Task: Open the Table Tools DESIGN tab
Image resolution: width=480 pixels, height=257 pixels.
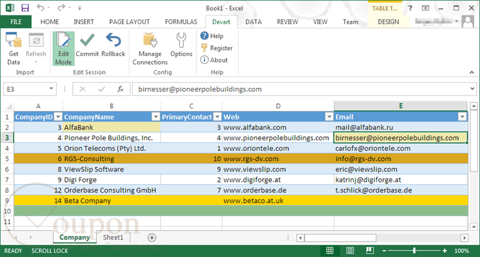Action: 388,22
